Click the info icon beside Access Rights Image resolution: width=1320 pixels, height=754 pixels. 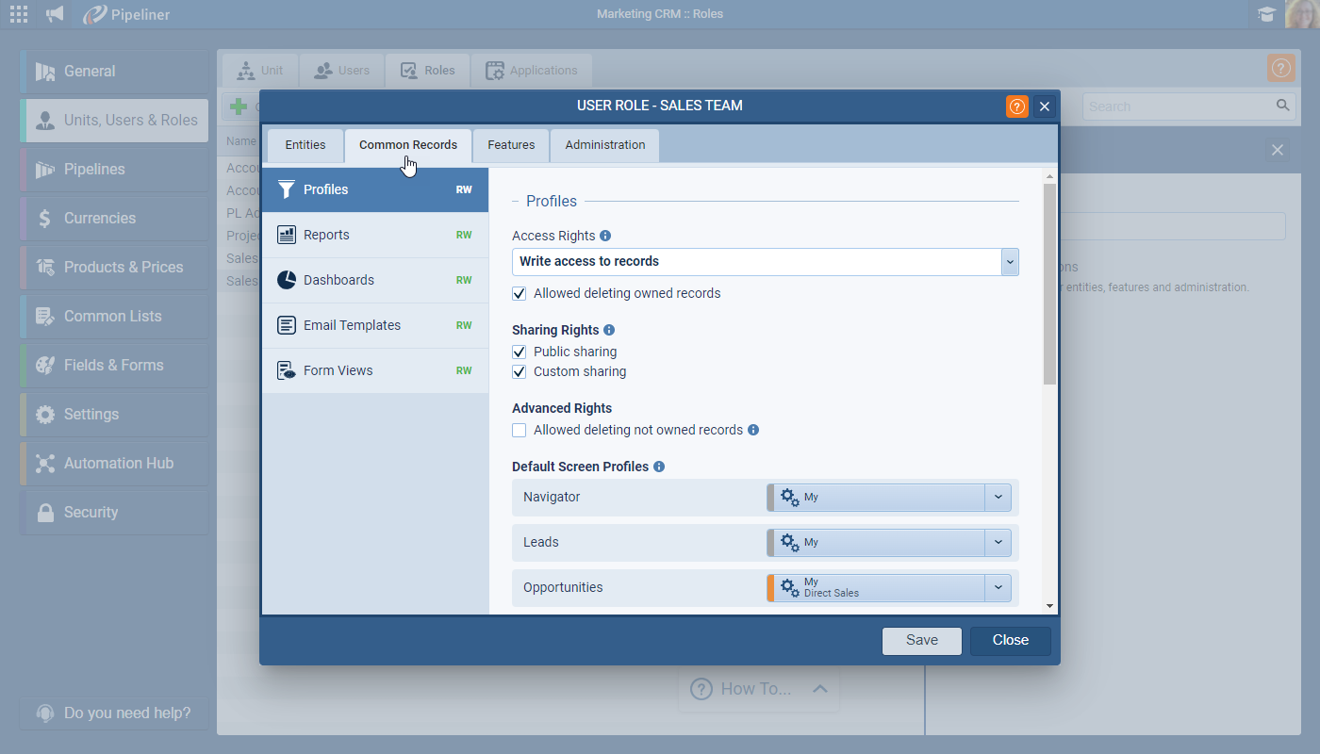[x=605, y=236]
